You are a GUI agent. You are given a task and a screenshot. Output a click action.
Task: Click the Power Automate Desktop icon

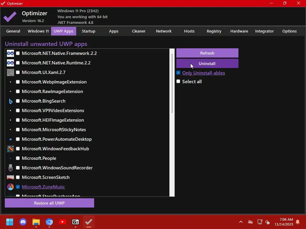tap(10, 139)
